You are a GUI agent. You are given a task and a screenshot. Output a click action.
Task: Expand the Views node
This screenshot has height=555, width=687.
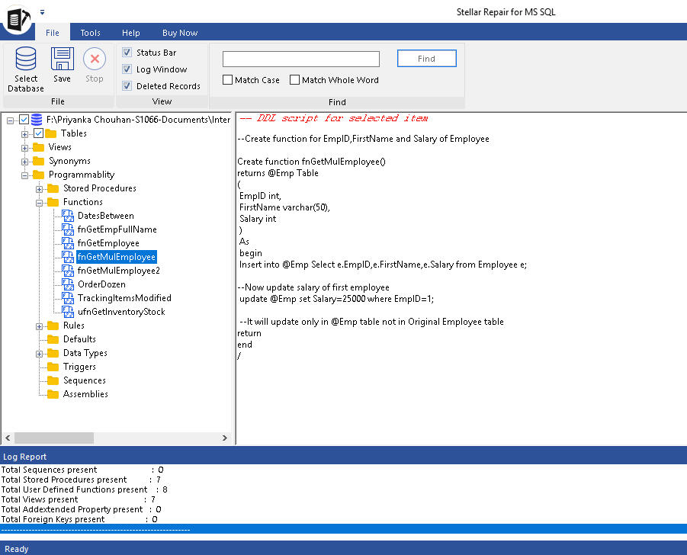click(x=24, y=148)
